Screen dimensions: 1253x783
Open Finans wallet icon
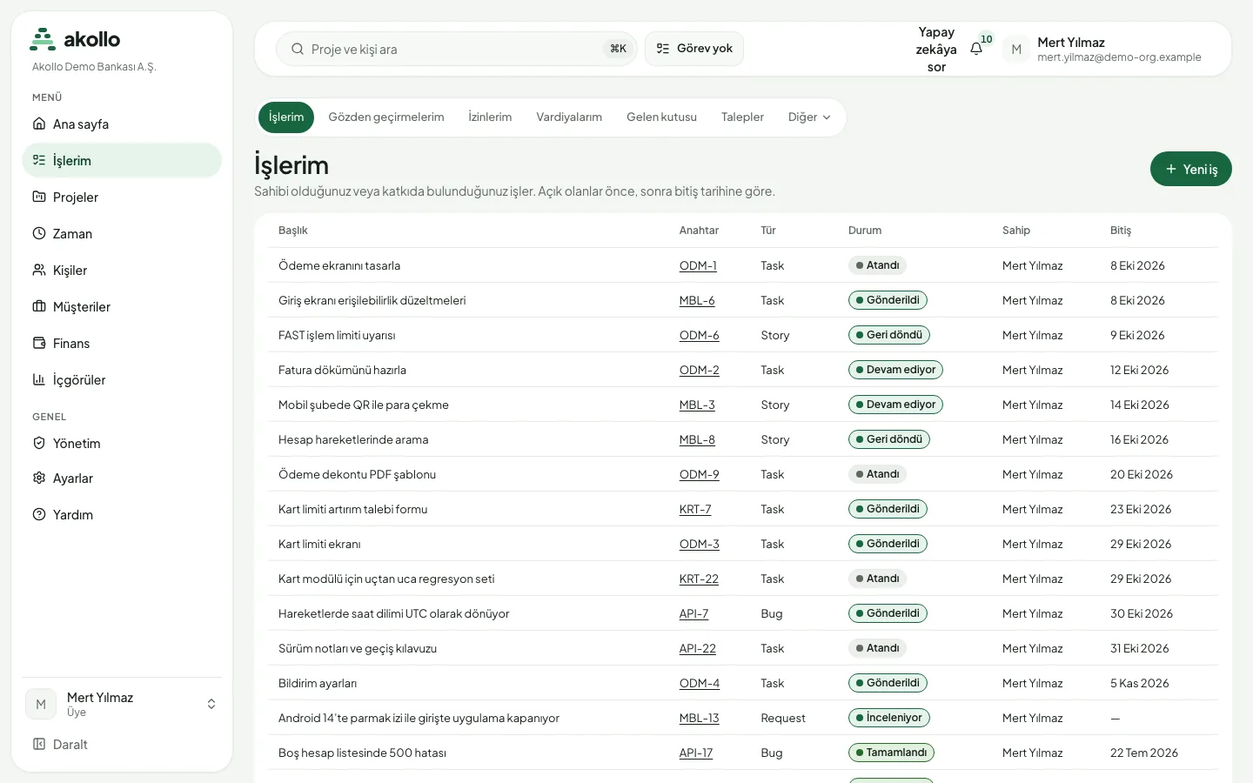tap(39, 343)
